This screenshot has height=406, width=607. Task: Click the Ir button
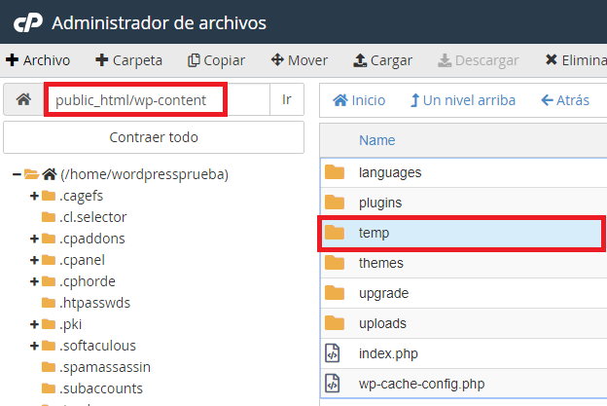286,99
